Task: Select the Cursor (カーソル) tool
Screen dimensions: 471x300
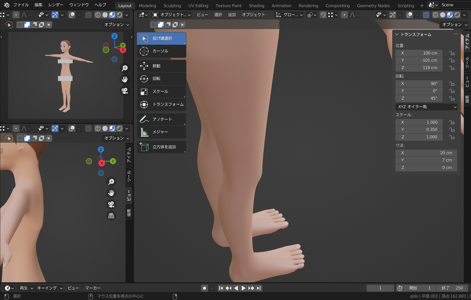Action: coord(161,51)
